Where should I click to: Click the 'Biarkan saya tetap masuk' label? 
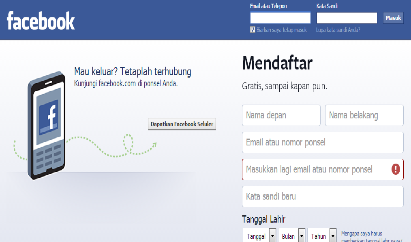282,30
